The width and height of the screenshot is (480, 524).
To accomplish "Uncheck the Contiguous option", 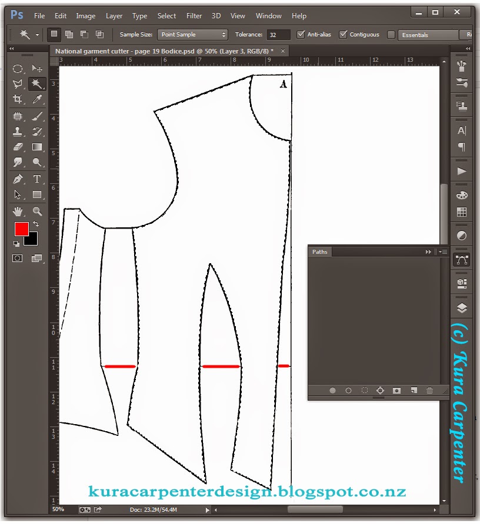I will point(342,35).
